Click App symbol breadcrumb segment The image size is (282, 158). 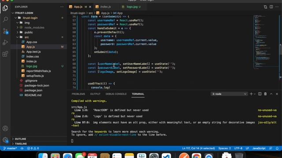(118, 13)
